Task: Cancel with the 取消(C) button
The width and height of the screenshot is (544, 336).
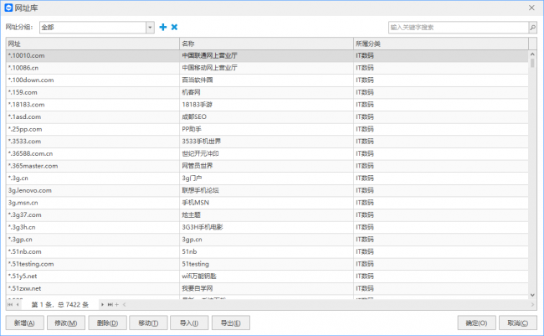Action: (x=517, y=323)
